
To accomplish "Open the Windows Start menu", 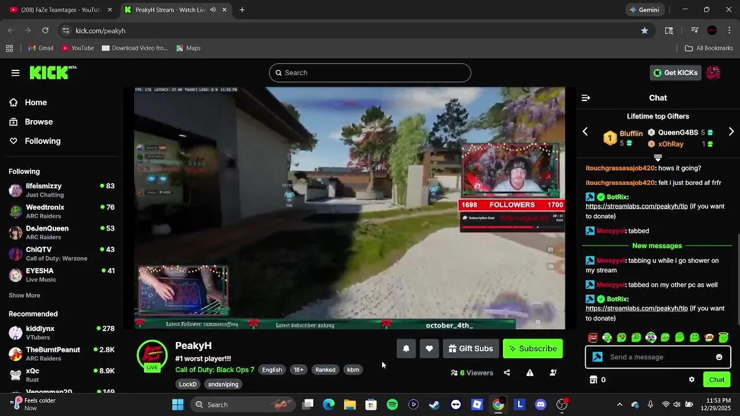I will (x=177, y=405).
